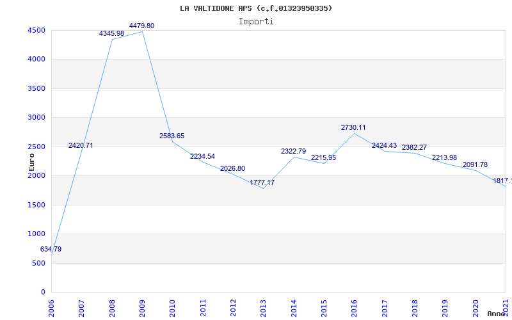The width and height of the screenshot is (512, 320).
Task: Click x-axis year 2017
Action: (385, 308)
